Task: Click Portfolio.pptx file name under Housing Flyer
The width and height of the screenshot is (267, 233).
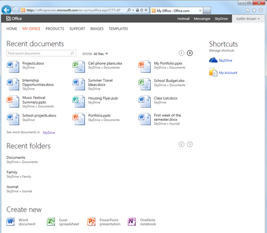Action: [x=99, y=116]
